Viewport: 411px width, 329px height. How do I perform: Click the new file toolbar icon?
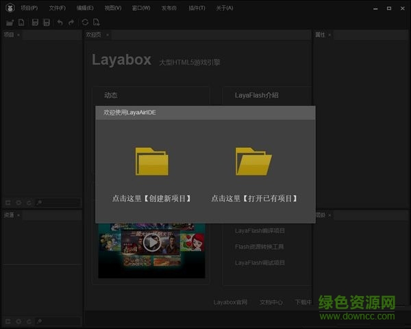click(21, 23)
